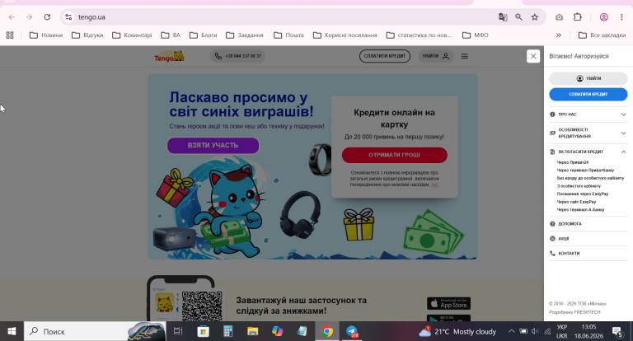This screenshot has width=633, height=341.
Task: Click the УВІЙТИ button in the sidebar
Action: click(588, 78)
